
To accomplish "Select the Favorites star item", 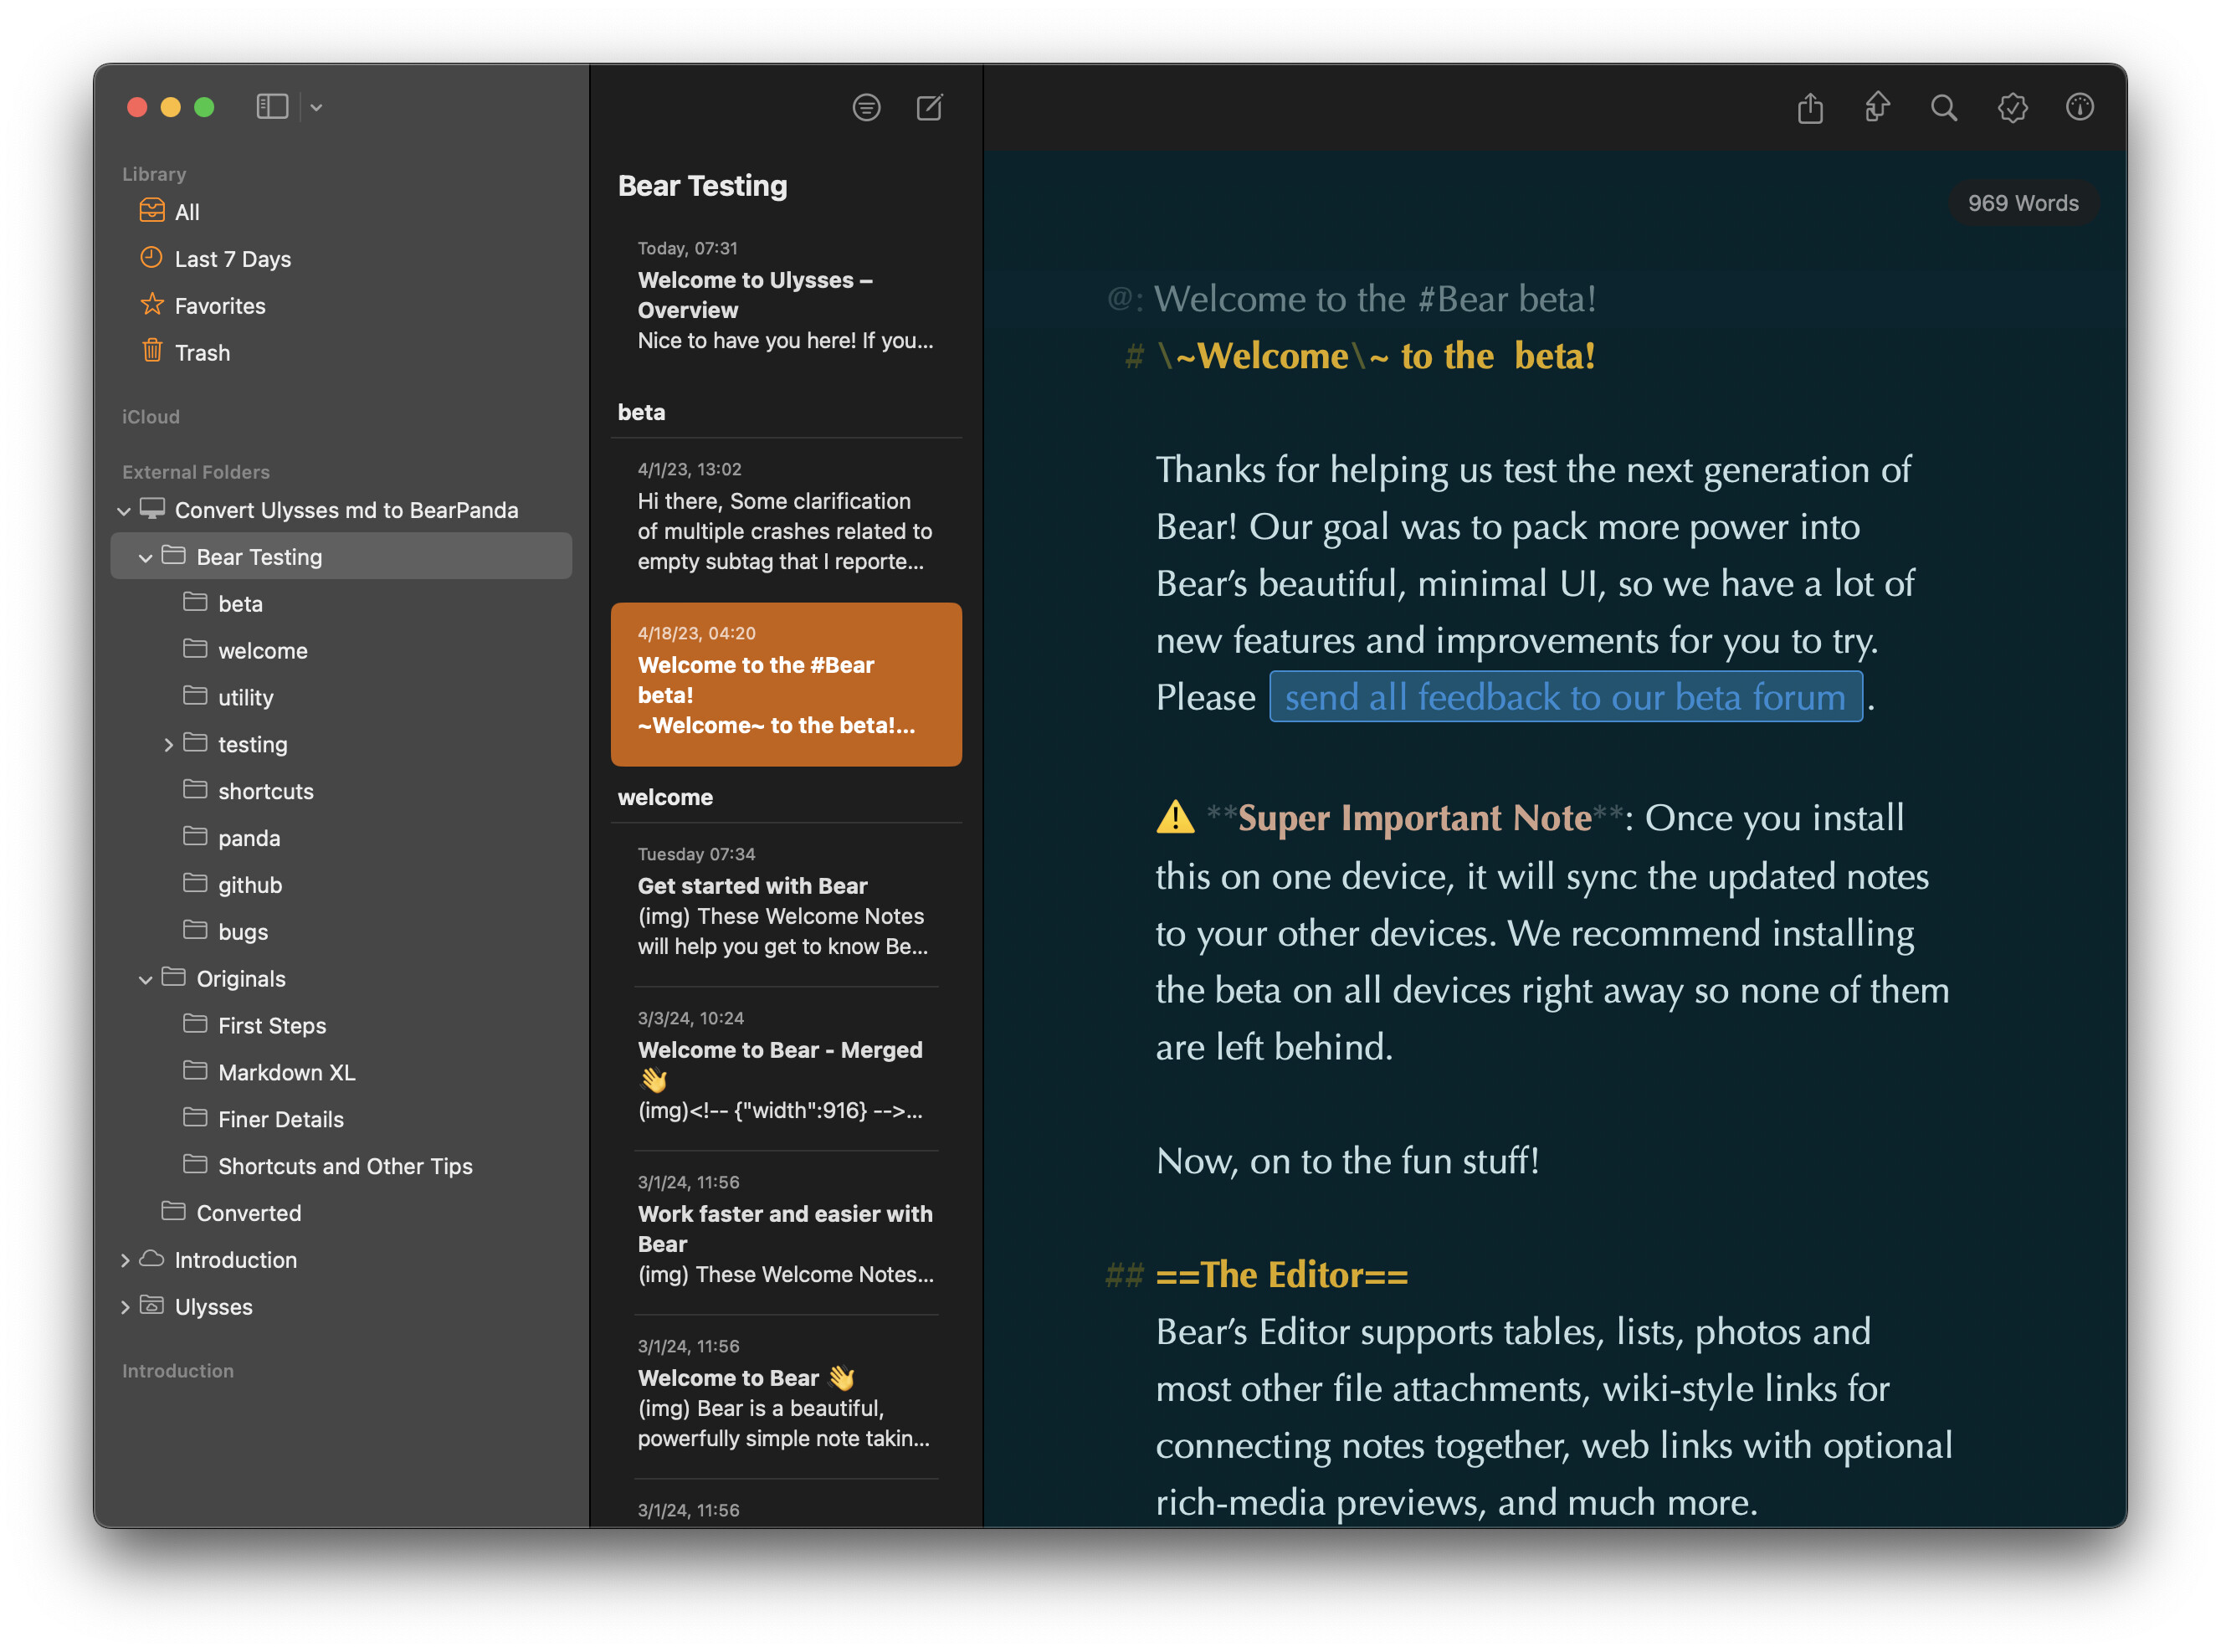I will pos(219,306).
